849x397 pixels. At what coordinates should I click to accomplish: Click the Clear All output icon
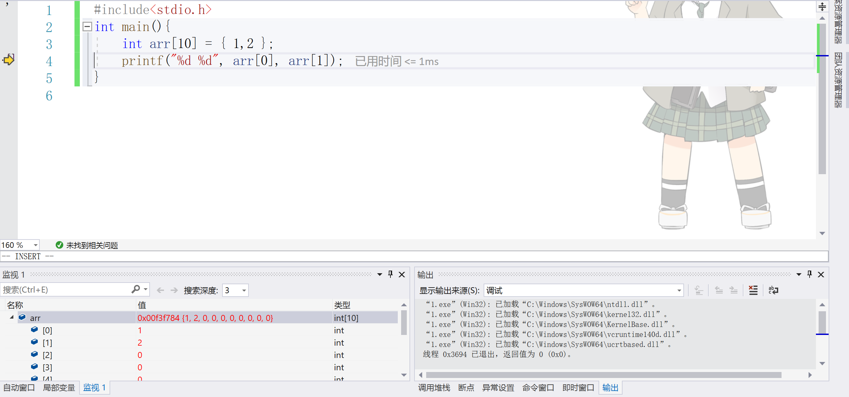point(753,290)
